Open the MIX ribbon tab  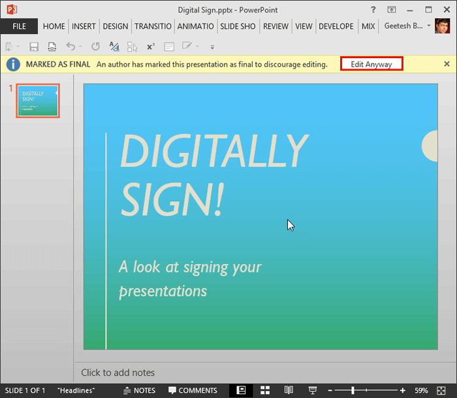click(x=368, y=26)
